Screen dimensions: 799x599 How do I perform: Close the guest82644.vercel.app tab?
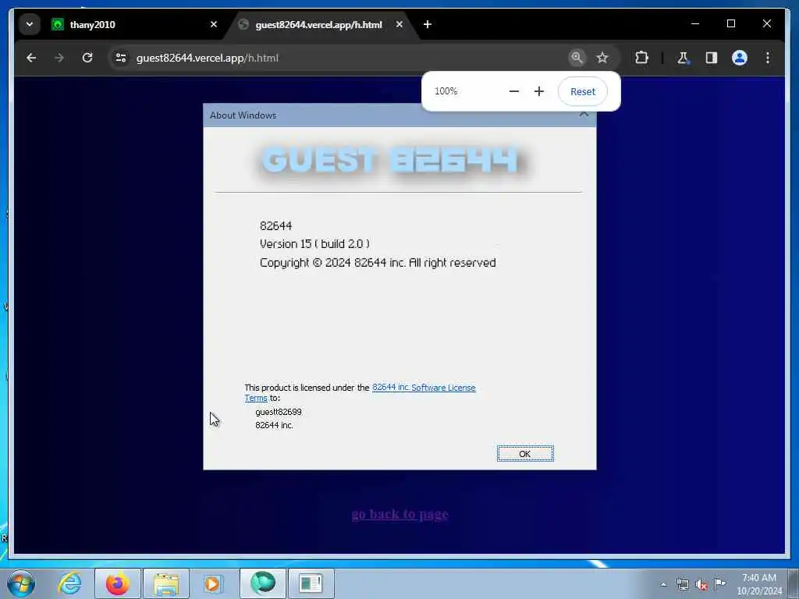point(399,24)
